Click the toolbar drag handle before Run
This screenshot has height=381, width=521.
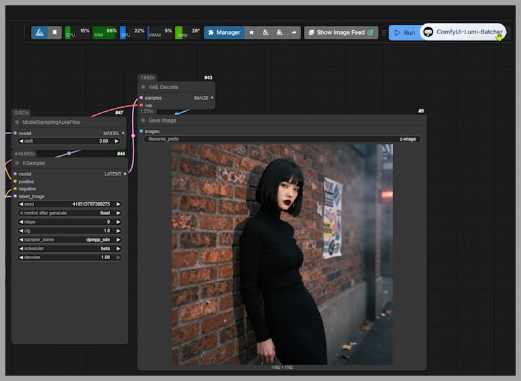click(x=384, y=32)
